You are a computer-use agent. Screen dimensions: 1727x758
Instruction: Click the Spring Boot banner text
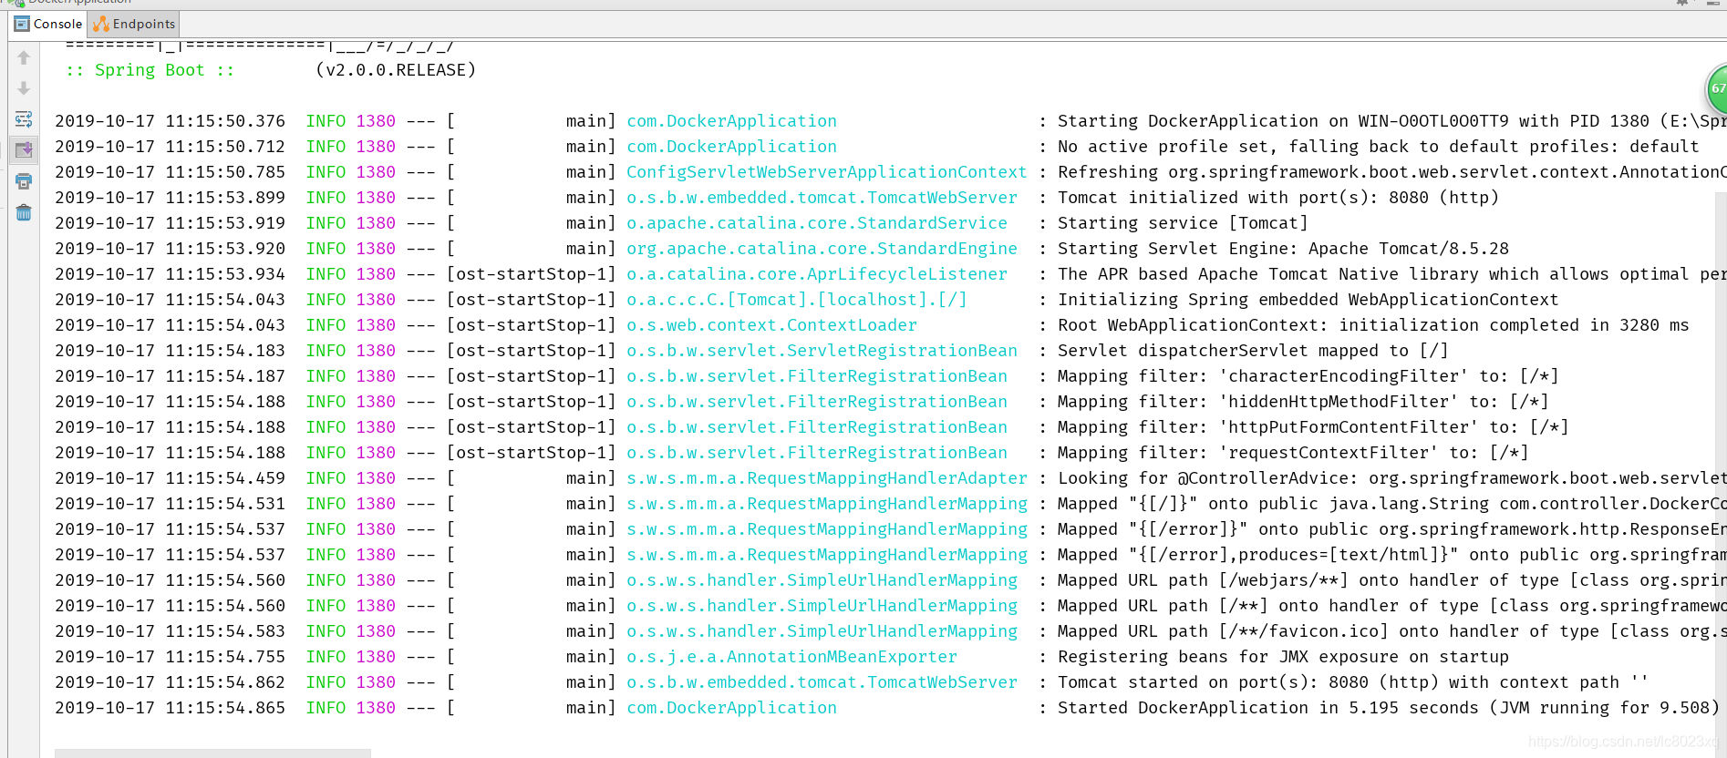coord(150,70)
